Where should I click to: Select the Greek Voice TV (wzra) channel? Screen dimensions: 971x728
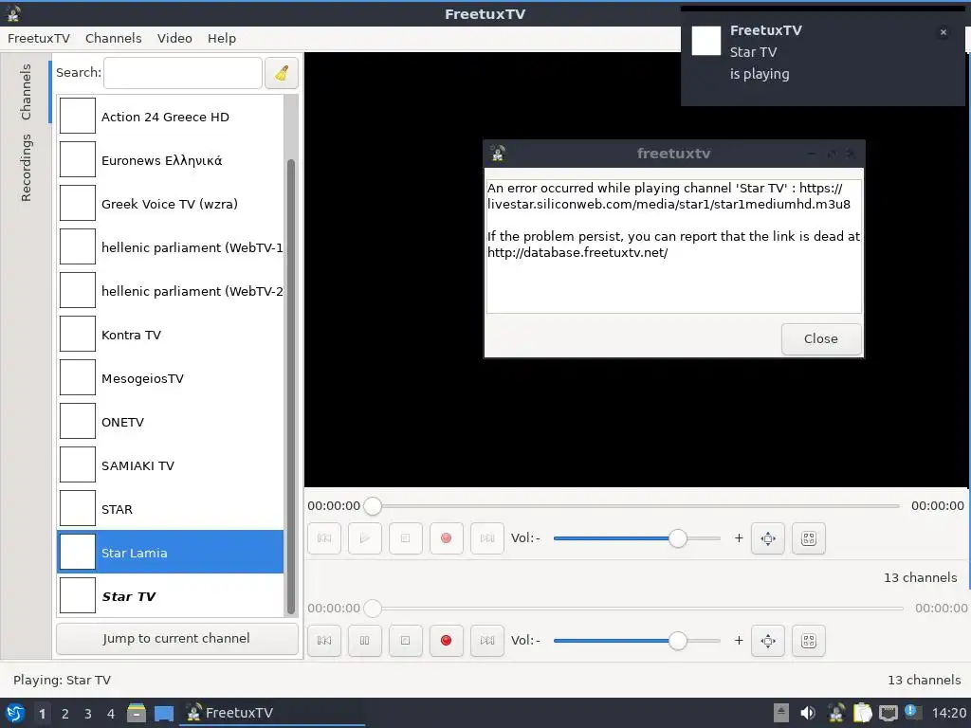tap(171, 204)
